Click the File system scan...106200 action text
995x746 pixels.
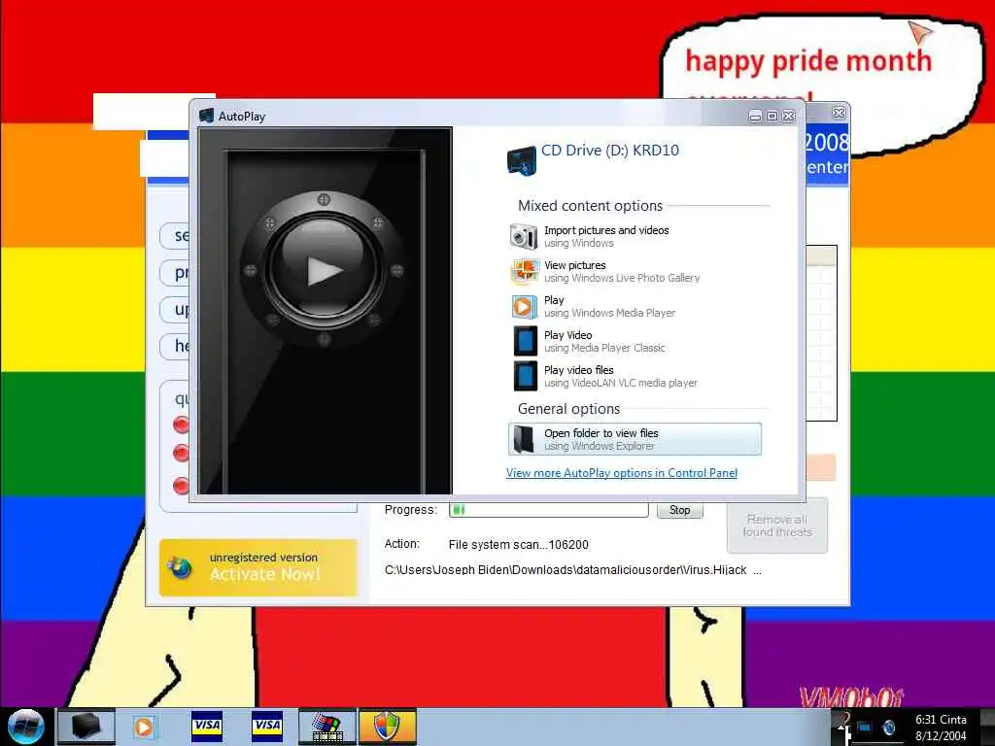519,544
